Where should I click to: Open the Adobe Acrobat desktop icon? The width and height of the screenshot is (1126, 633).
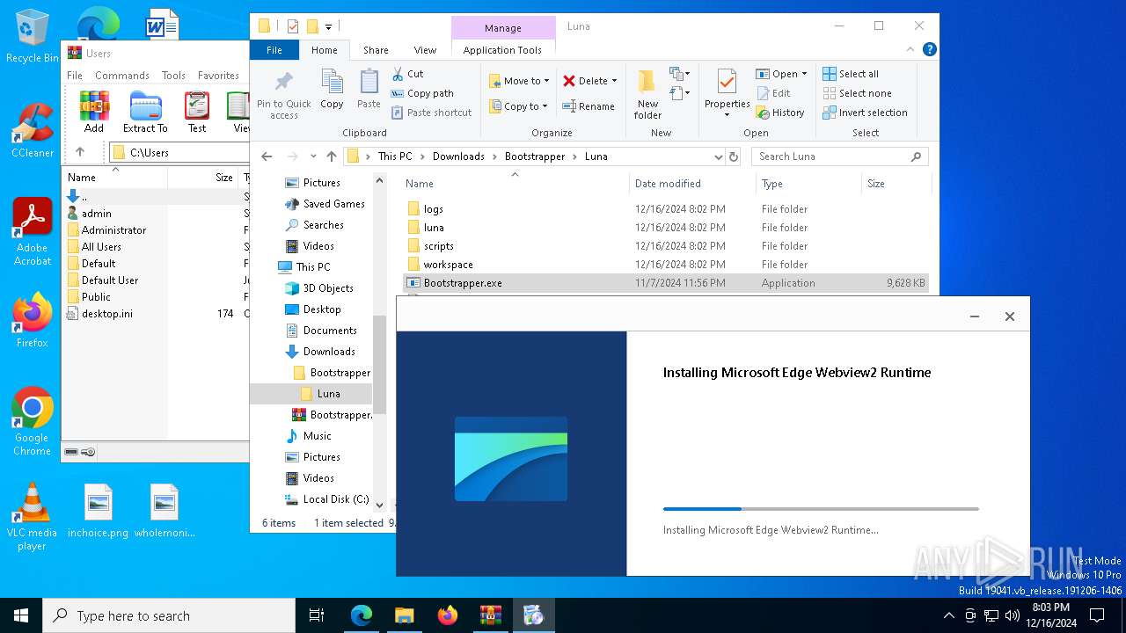(x=33, y=232)
